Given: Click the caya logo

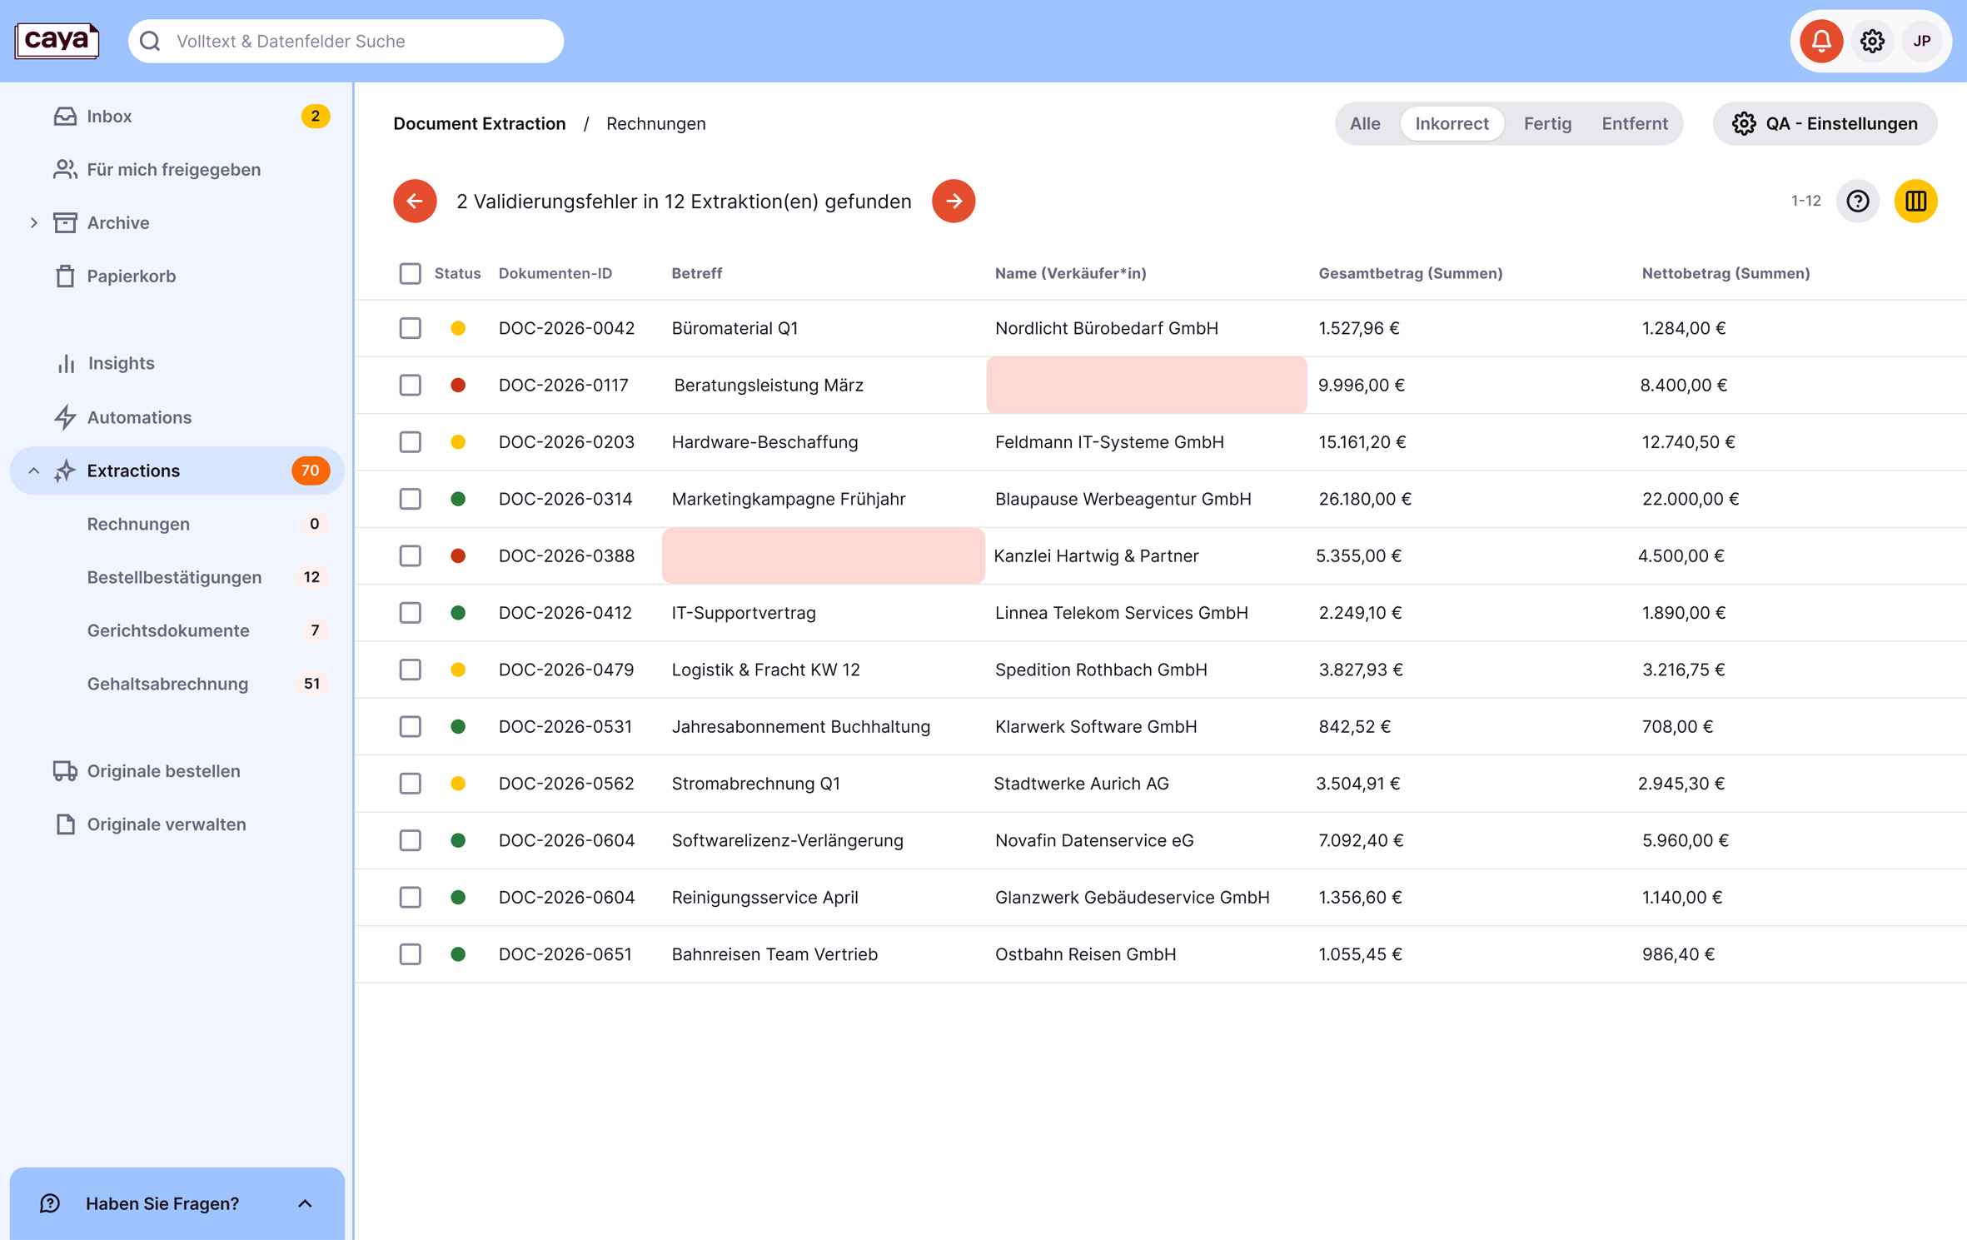Looking at the screenshot, I should pos(57,40).
